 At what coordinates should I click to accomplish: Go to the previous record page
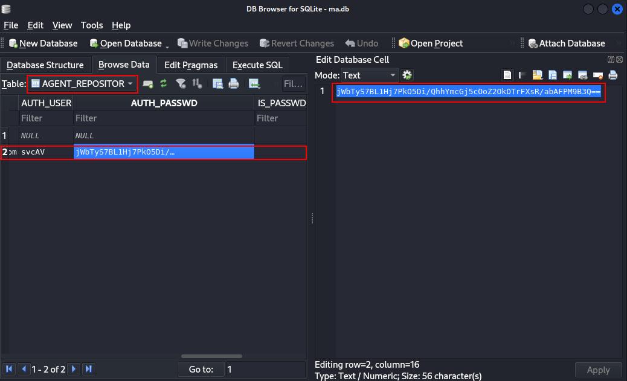[24, 369]
